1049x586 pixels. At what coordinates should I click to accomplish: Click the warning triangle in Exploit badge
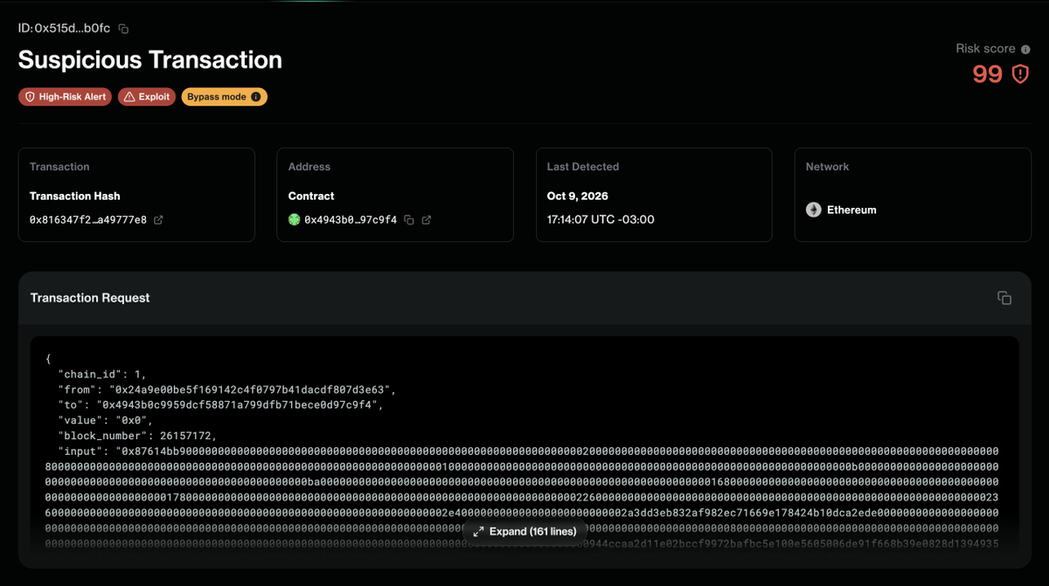(129, 97)
